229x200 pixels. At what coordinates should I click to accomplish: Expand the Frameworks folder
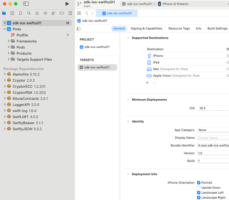[9, 41]
